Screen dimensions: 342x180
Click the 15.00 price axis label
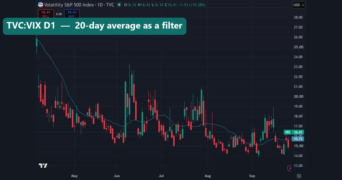298,146
